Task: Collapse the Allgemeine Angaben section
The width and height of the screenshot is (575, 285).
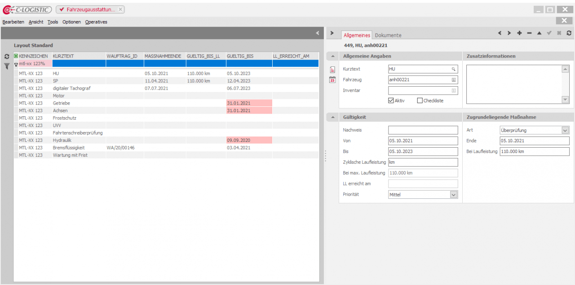Action: point(332,56)
